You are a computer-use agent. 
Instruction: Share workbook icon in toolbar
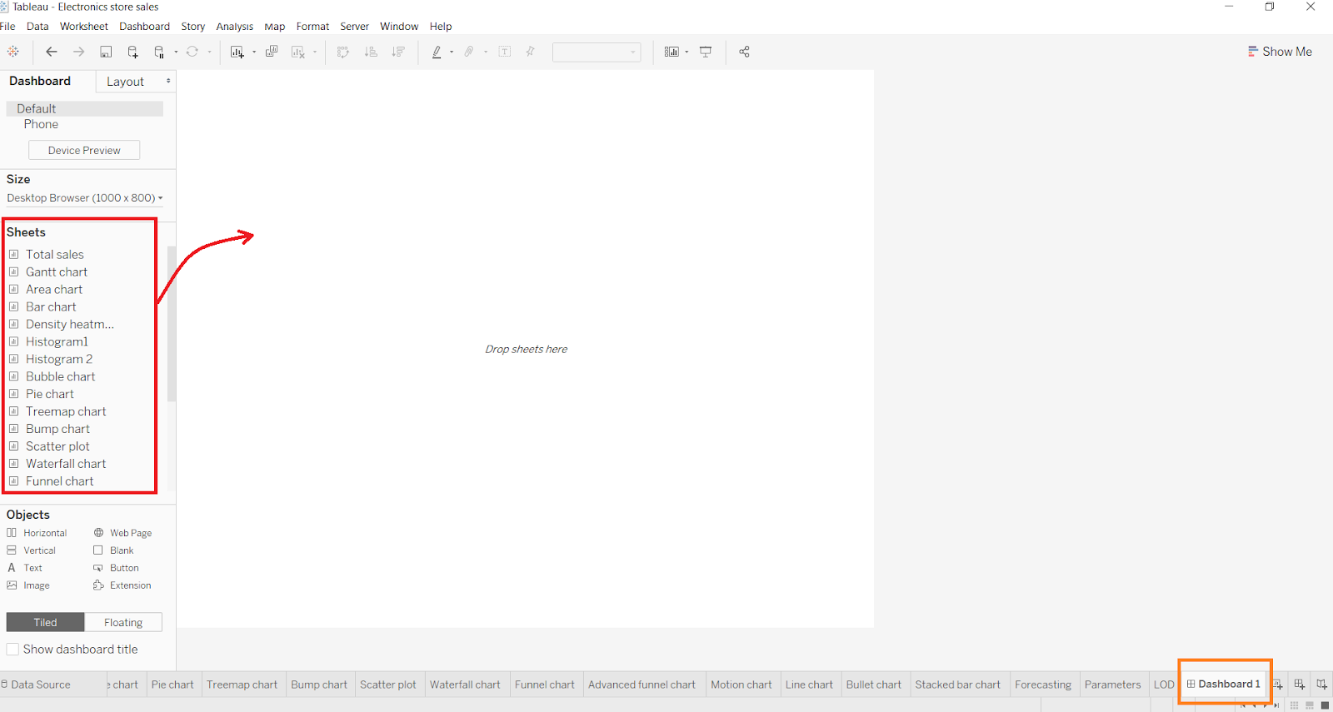tap(744, 52)
